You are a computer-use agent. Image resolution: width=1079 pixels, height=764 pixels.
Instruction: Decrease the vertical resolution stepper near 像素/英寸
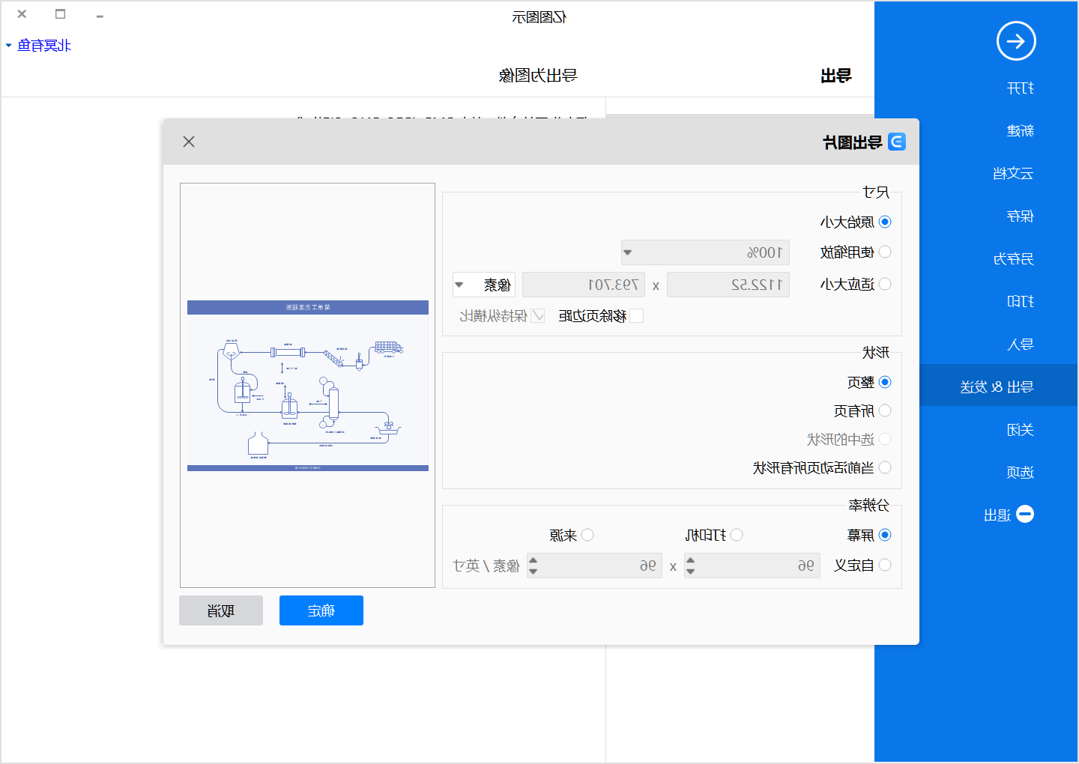[533, 571]
